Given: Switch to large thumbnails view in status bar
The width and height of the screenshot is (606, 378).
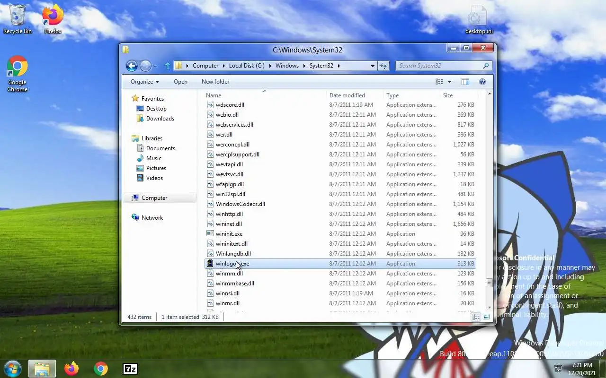Looking at the screenshot, I should click(x=486, y=317).
